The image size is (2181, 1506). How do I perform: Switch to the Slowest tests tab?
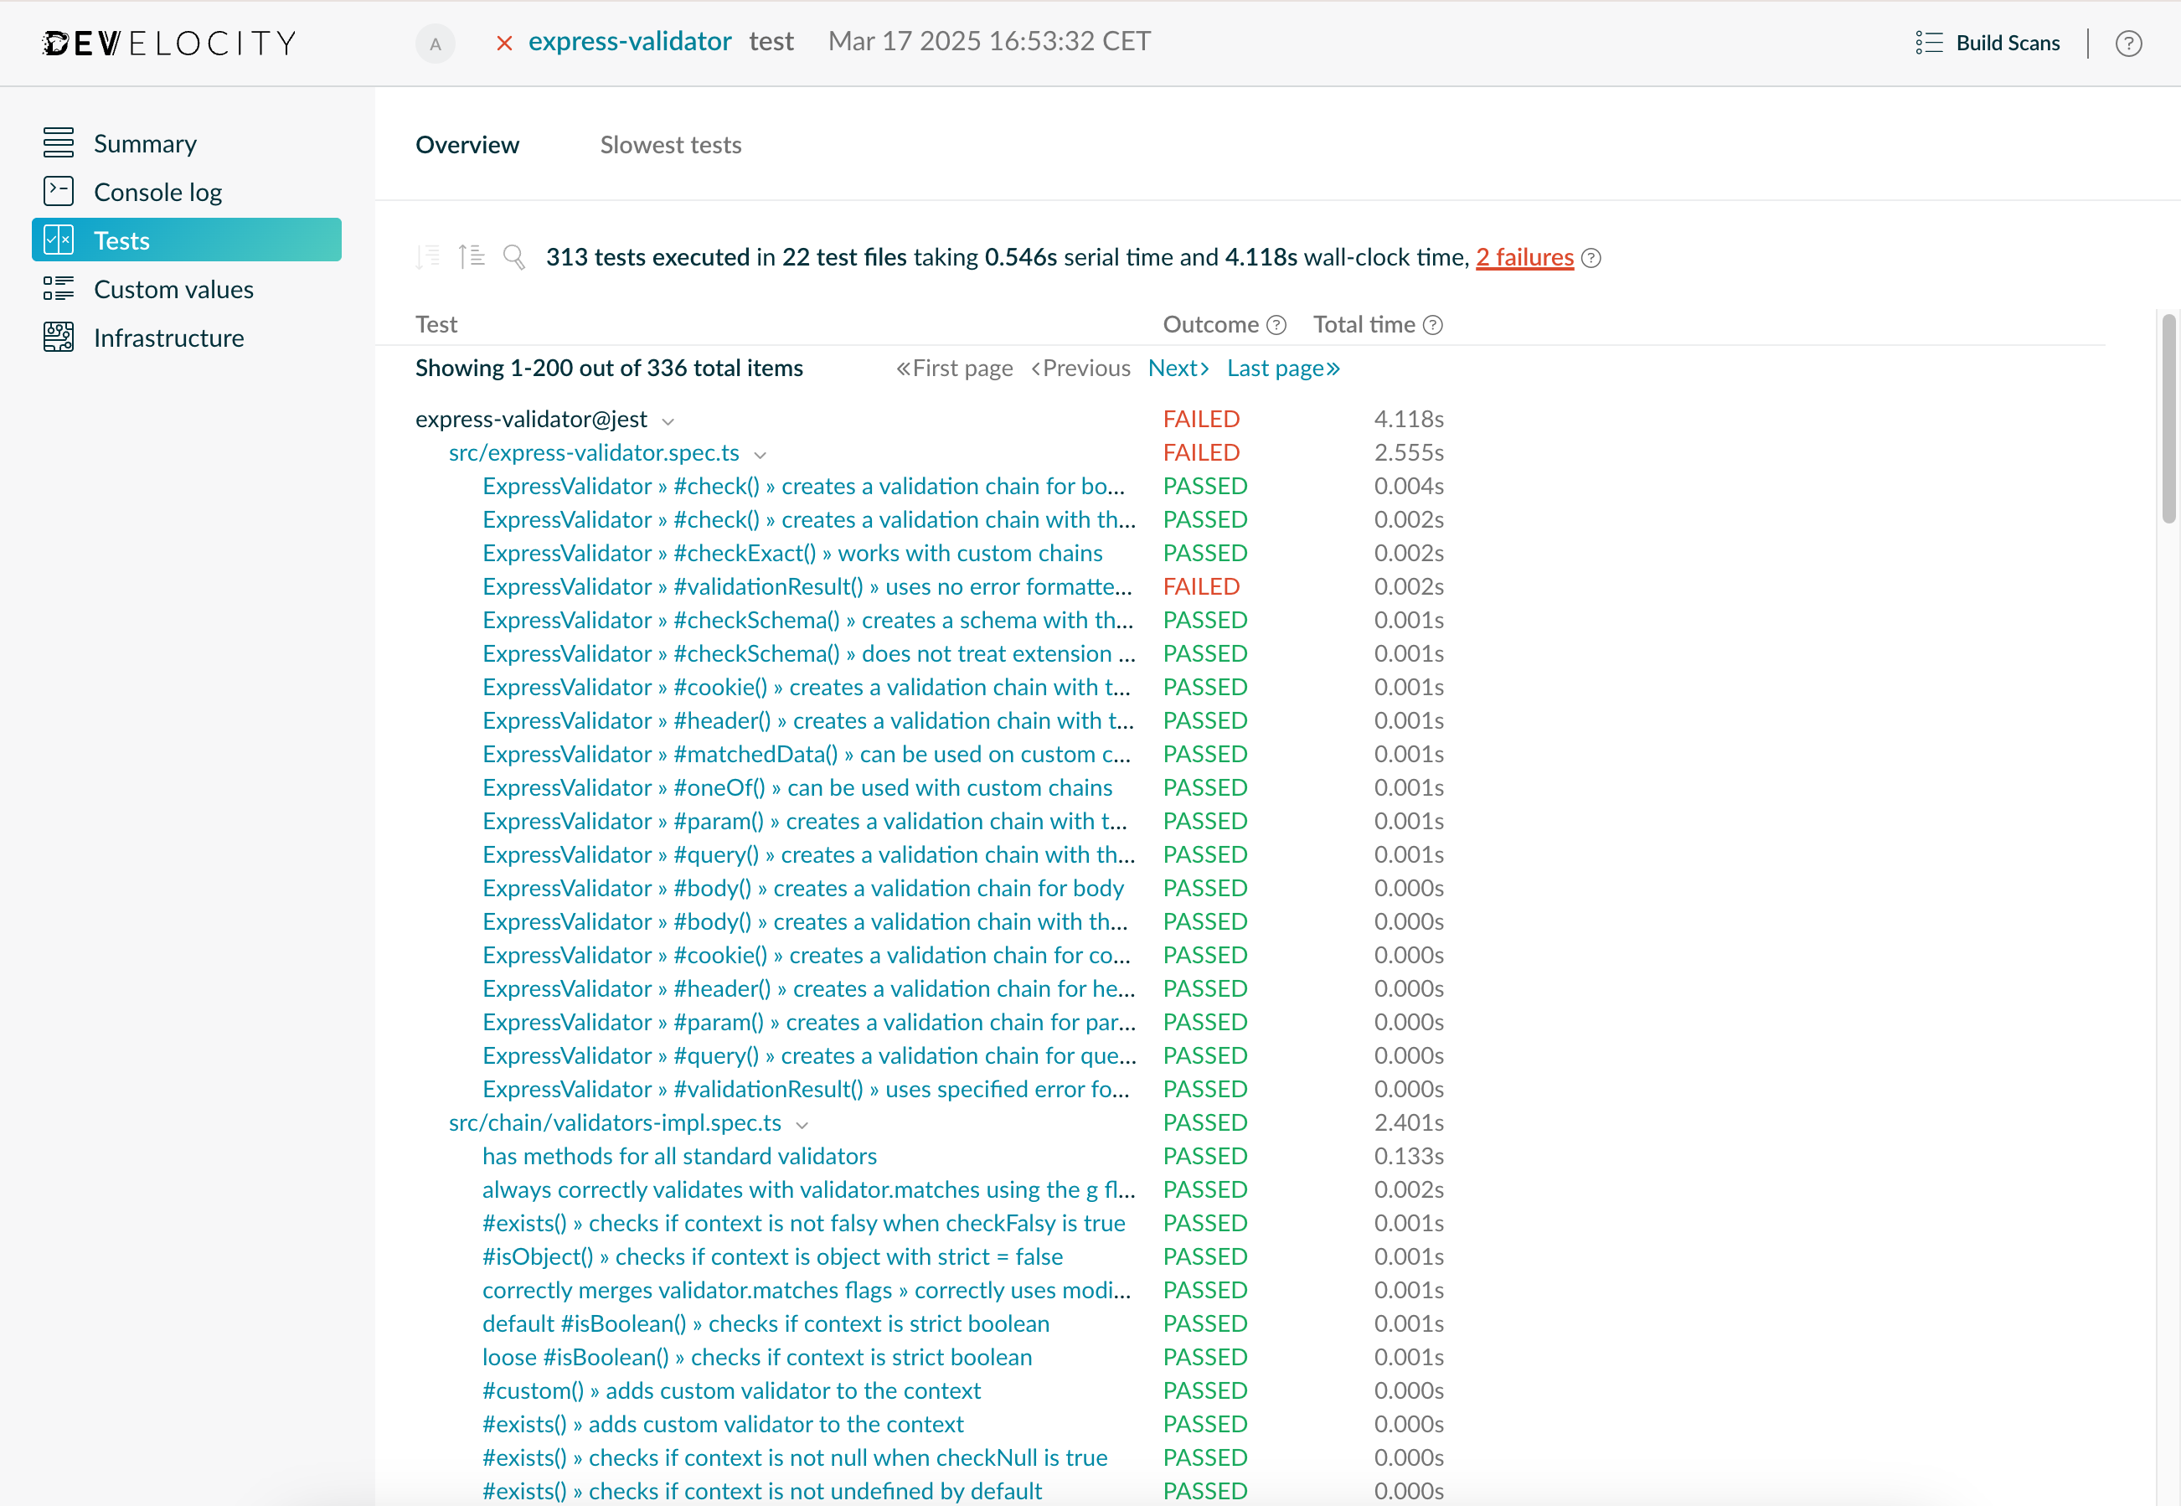click(671, 144)
